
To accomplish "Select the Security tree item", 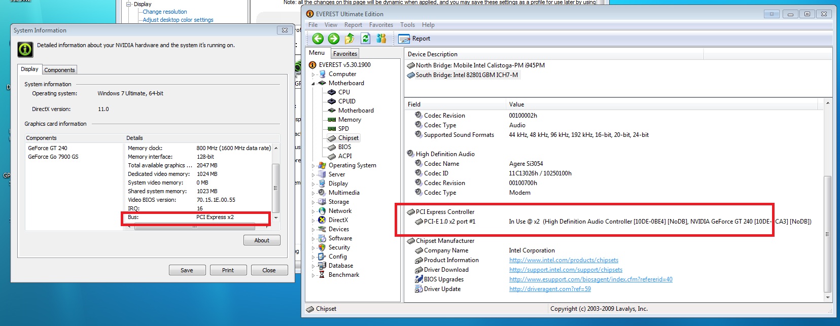I will pos(339,247).
